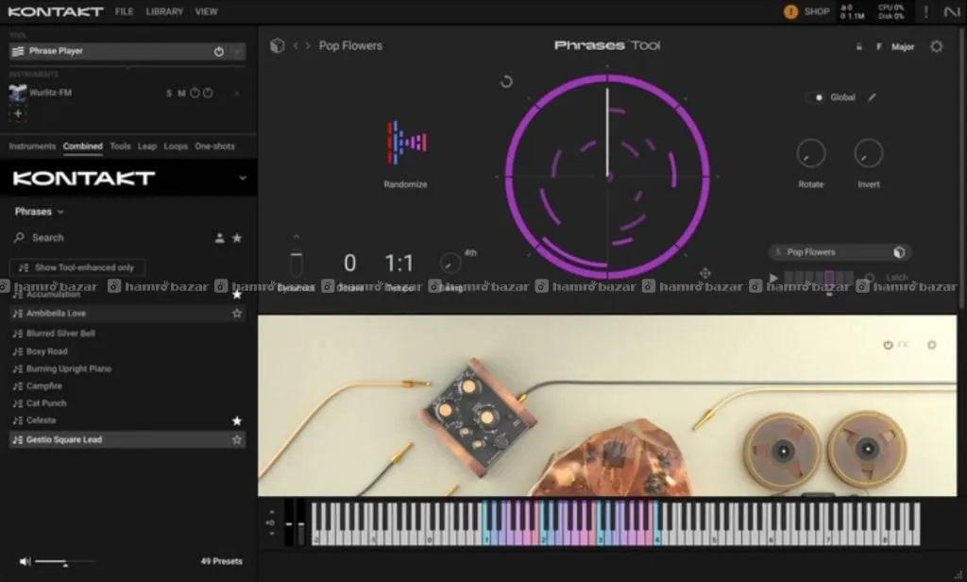Play the phrase with the play button
This screenshot has width=967, height=582.
coord(773,278)
